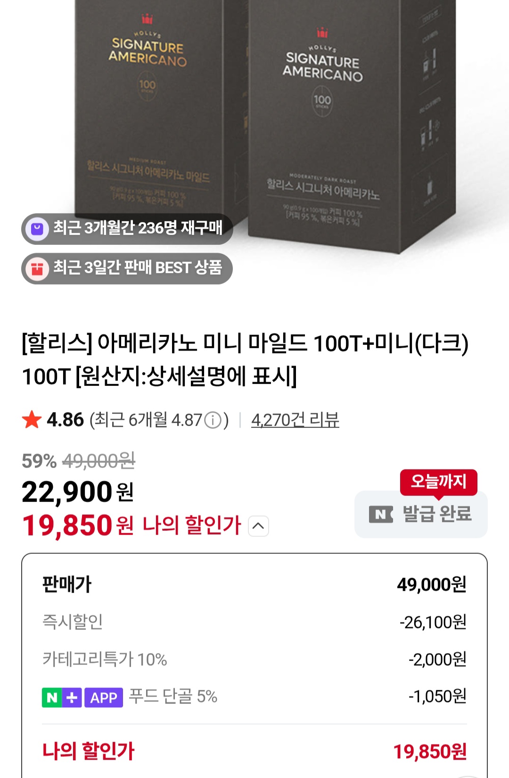The width and height of the screenshot is (509, 778).
Task: Tap the 푸드 단골 5% discount row
Action: click(x=254, y=697)
